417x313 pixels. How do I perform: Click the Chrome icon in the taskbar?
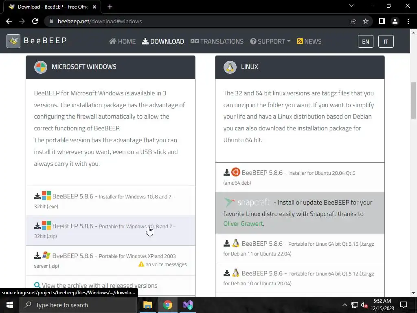(x=167, y=305)
